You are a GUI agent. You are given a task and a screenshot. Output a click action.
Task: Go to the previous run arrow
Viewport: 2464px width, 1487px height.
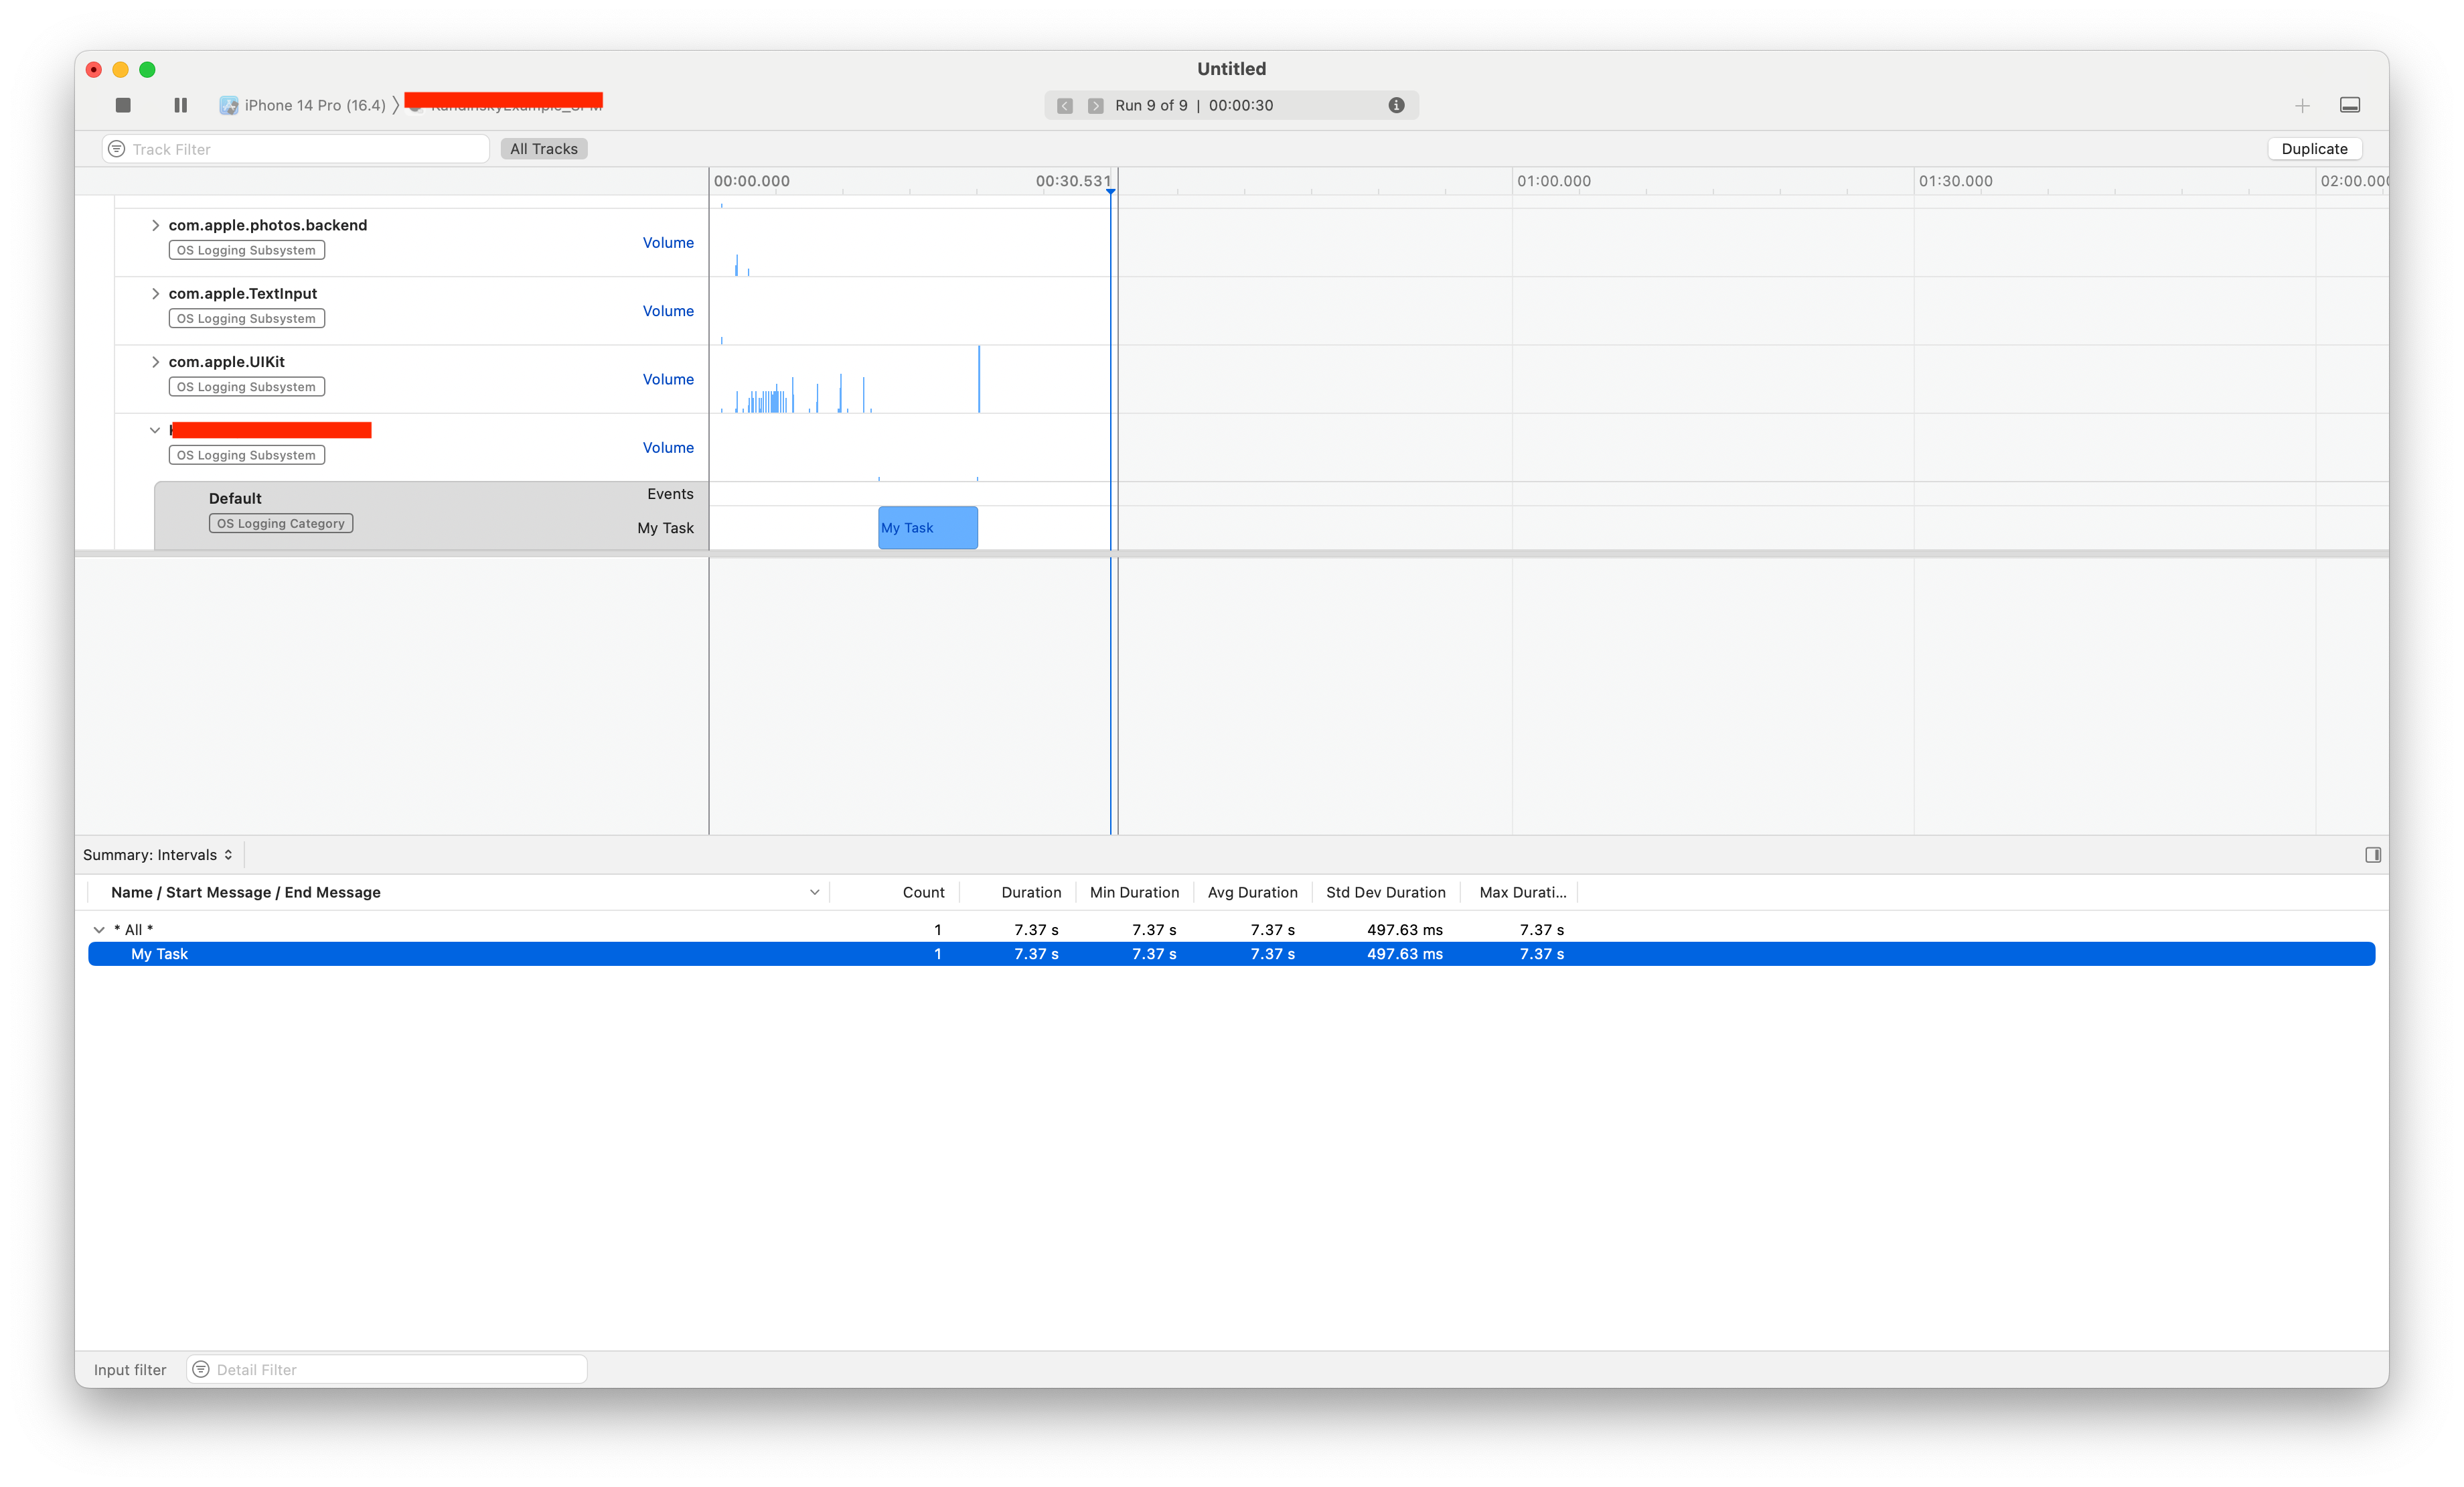click(1065, 106)
